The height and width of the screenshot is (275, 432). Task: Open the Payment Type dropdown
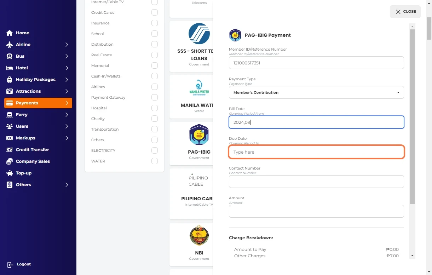click(316, 92)
